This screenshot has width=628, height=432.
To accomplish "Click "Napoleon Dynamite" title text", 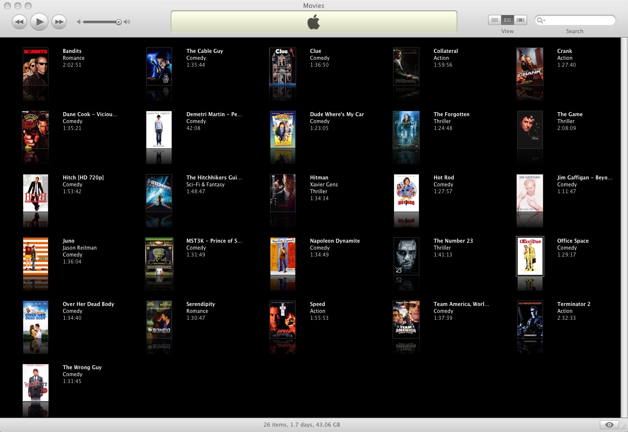I will (x=335, y=241).
